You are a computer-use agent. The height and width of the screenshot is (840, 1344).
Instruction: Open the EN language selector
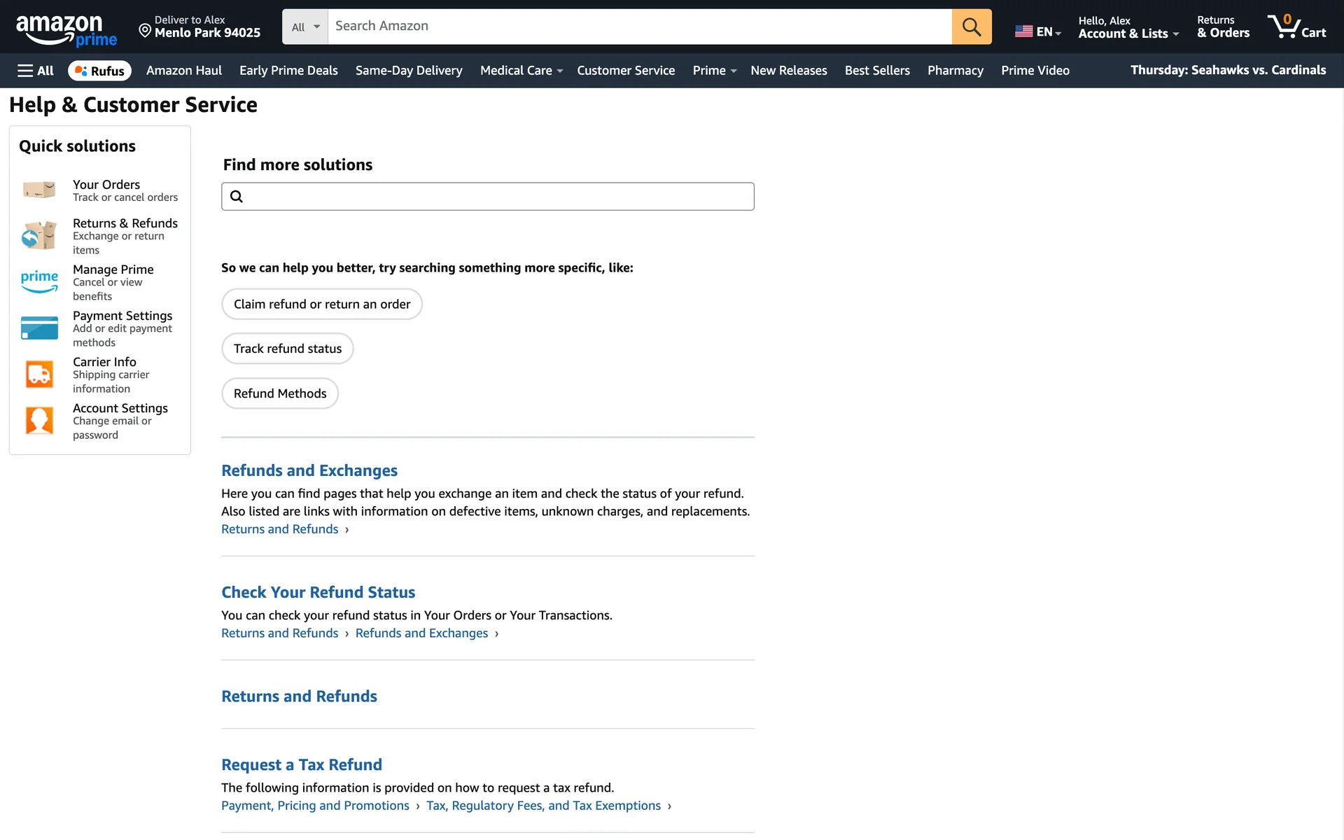1038,31
